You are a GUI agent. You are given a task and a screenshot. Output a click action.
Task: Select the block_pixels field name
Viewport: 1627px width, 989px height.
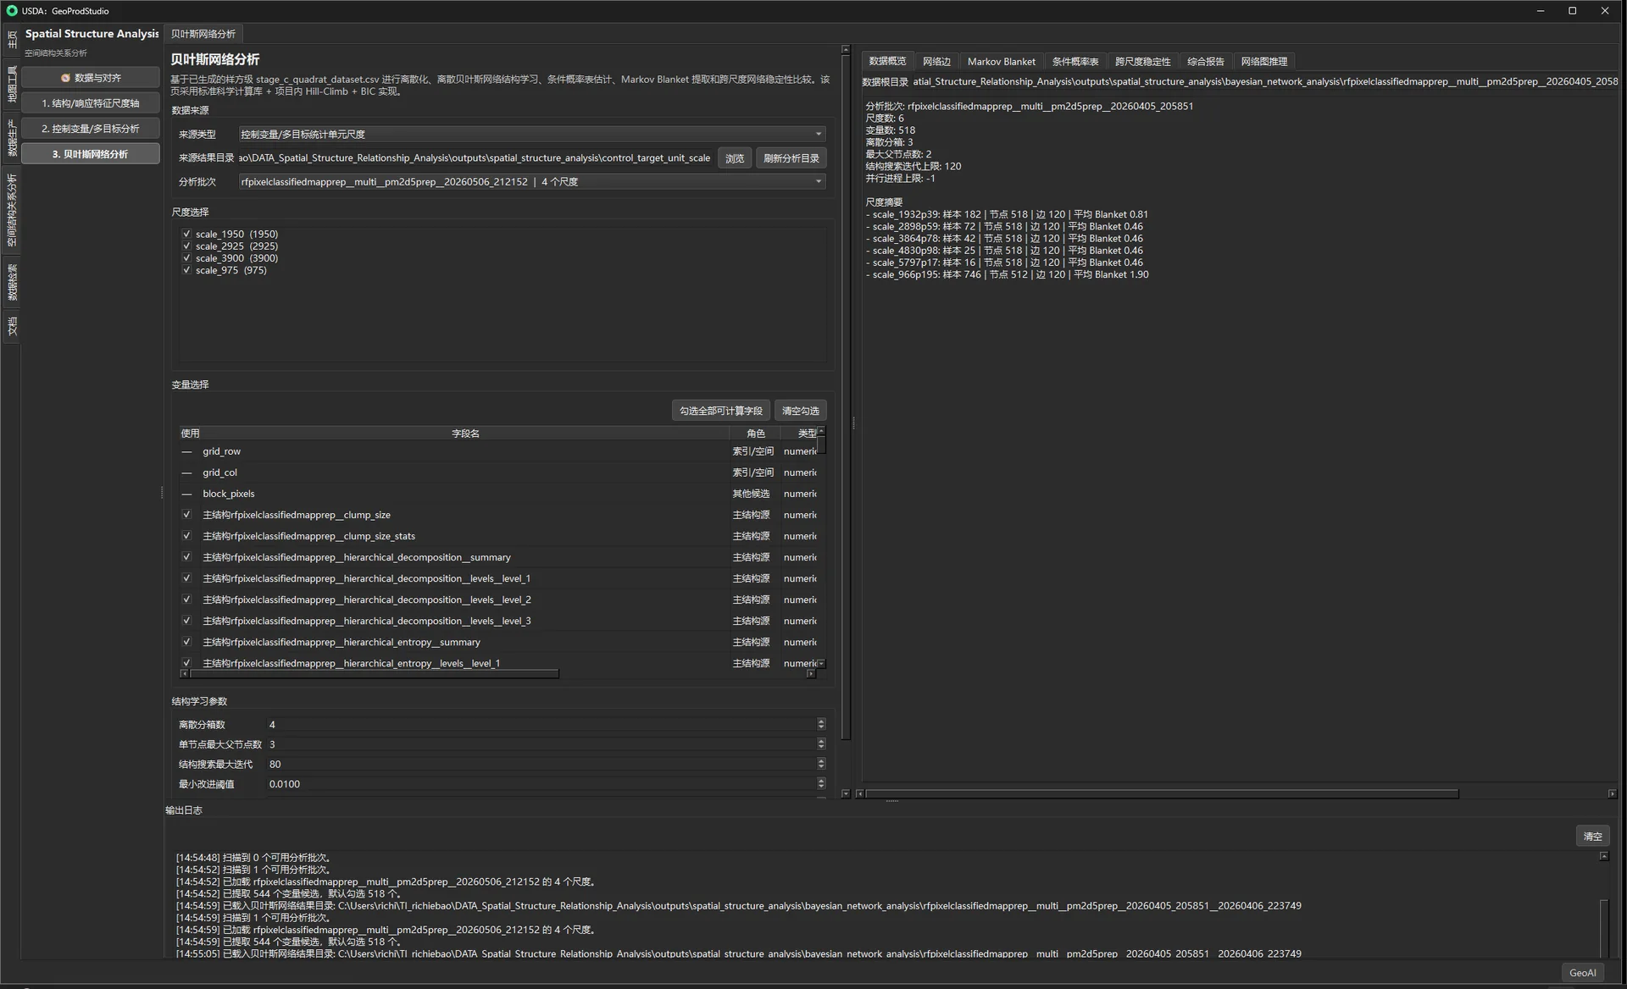229,494
